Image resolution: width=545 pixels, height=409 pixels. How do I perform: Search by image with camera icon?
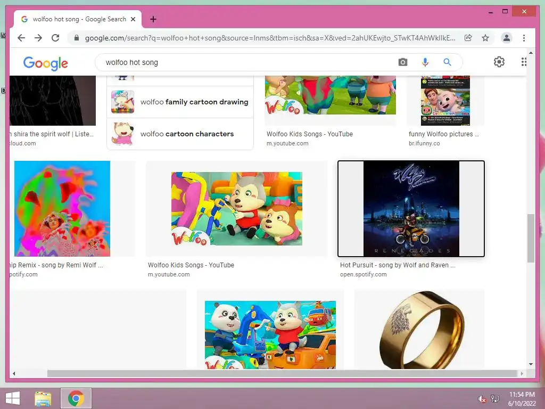[x=403, y=62]
